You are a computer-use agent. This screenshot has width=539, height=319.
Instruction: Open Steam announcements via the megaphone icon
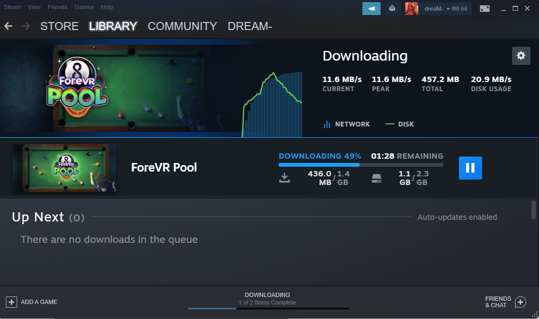click(x=371, y=9)
